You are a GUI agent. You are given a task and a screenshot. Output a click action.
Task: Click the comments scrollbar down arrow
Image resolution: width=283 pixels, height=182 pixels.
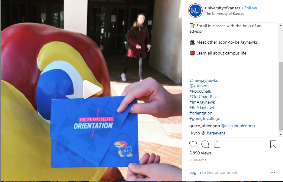281,134
